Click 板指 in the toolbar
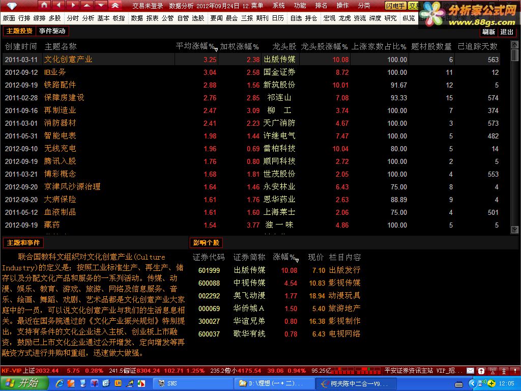521x391 pixels. click(x=119, y=18)
